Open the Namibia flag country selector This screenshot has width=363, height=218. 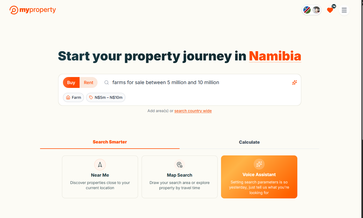tap(307, 10)
